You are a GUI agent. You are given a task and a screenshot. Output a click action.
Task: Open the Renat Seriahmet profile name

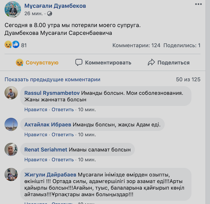pos(46,150)
